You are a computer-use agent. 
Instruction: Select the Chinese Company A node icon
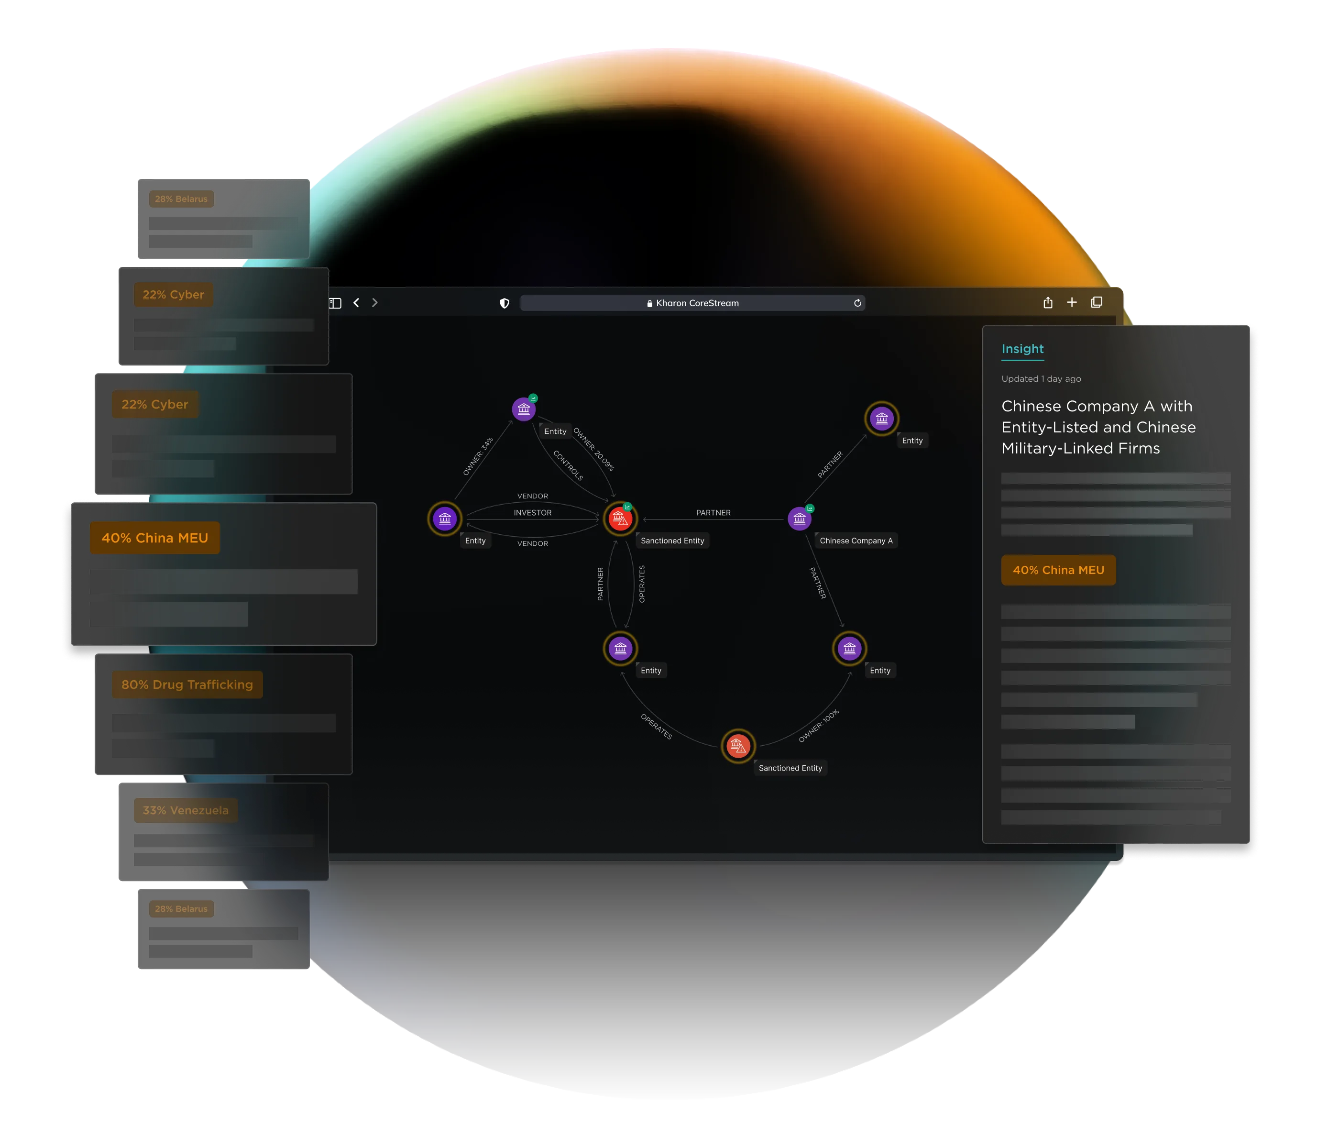click(x=800, y=519)
